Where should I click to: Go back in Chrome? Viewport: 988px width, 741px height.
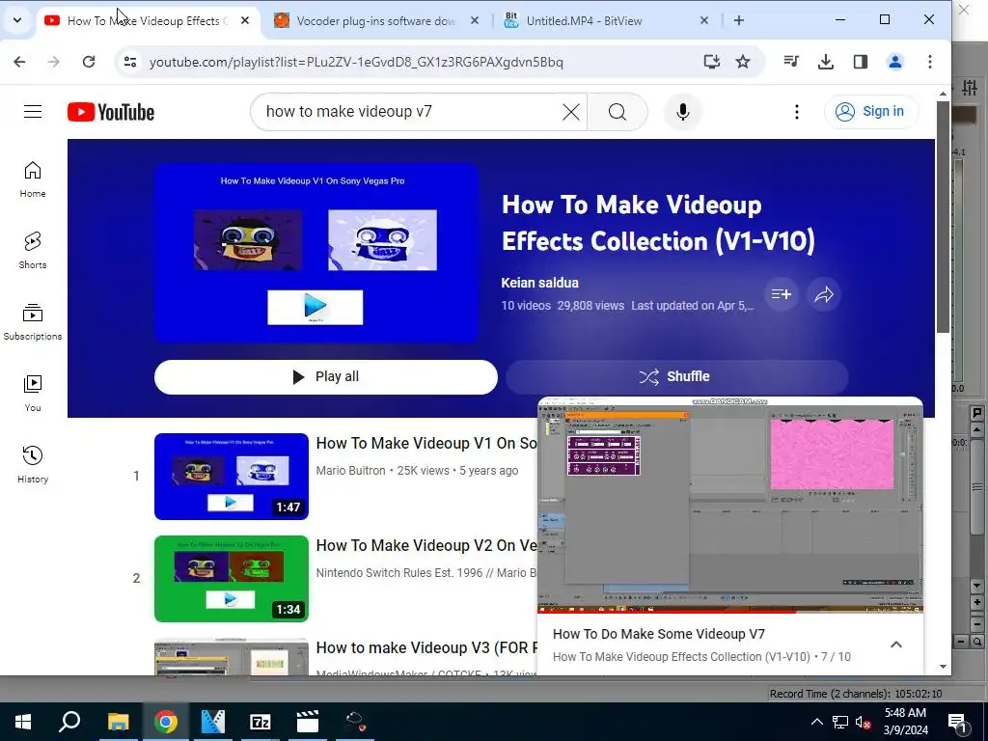click(x=19, y=62)
